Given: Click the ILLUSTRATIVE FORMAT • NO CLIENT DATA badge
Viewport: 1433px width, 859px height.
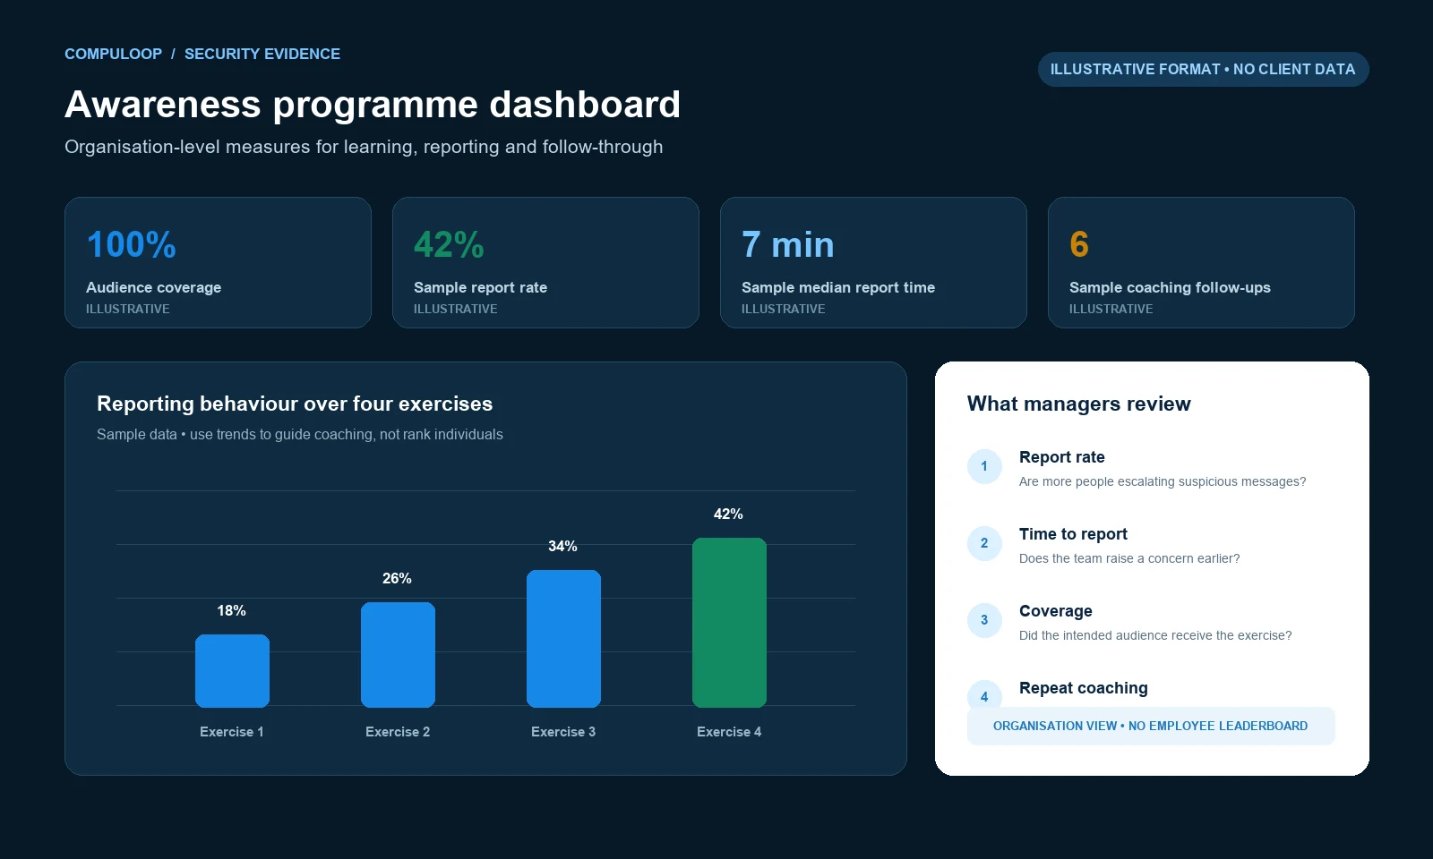Looking at the screenshot, I should pyautogui.click(x=1203, y=69).
